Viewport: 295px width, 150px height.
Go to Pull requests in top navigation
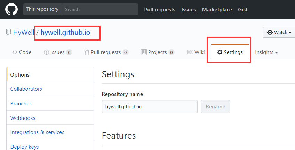[160, 10]
